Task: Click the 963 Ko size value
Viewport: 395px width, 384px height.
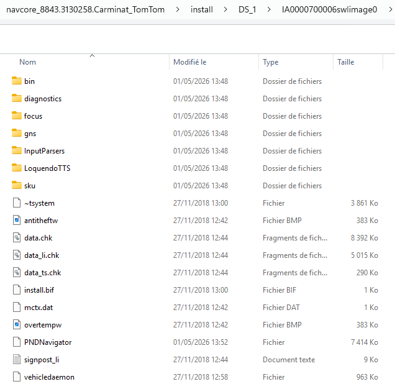Action: click(x=367, y=377)
